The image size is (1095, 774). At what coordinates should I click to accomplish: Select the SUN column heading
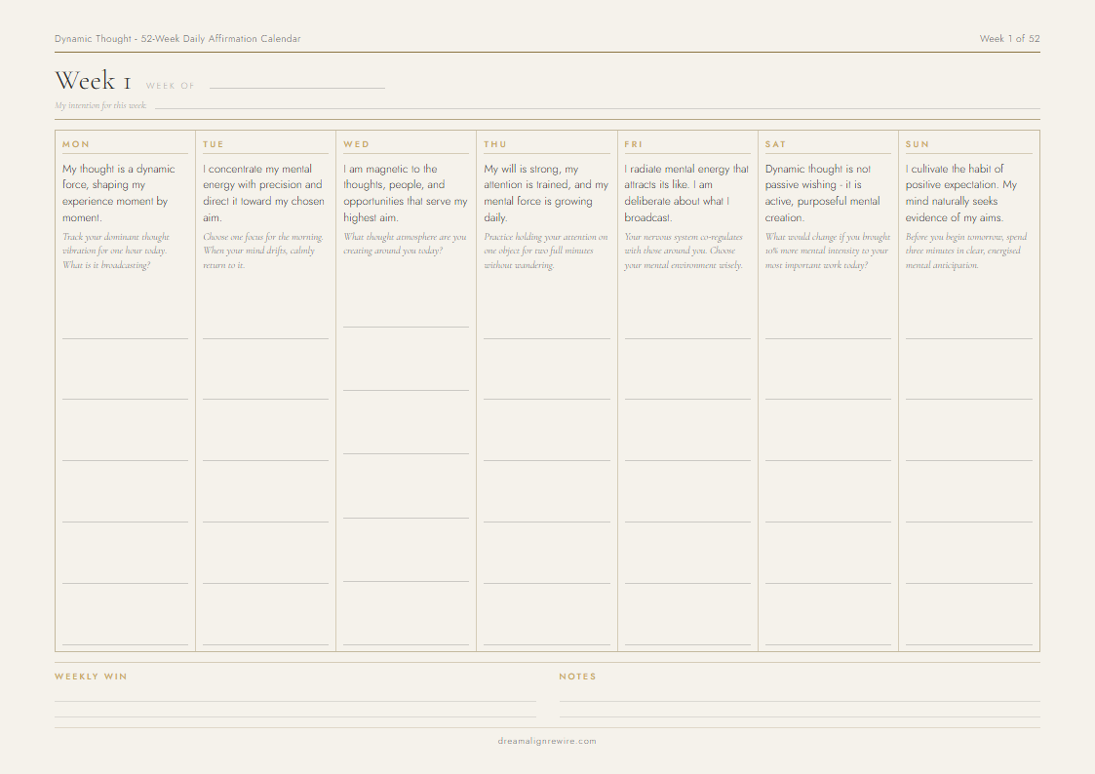917,144
